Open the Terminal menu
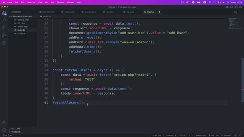 60,2
